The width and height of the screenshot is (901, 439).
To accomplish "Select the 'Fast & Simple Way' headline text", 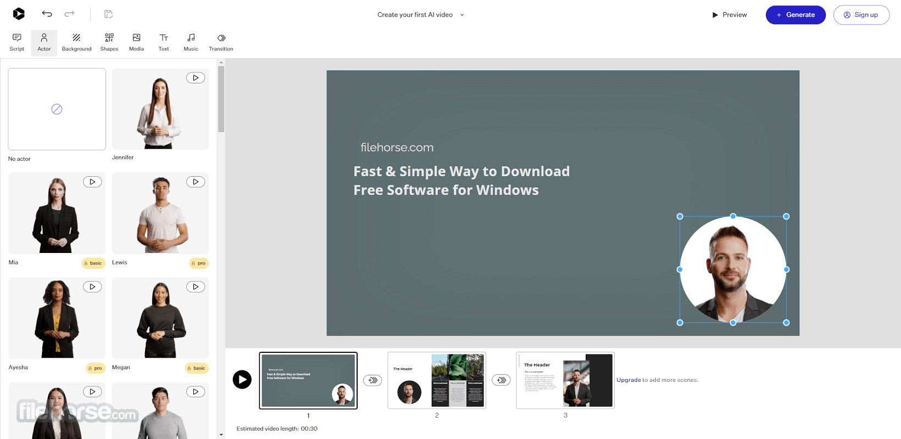I will click(461, 181).
